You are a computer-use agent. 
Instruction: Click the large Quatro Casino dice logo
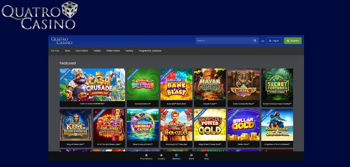click(40, 15)
